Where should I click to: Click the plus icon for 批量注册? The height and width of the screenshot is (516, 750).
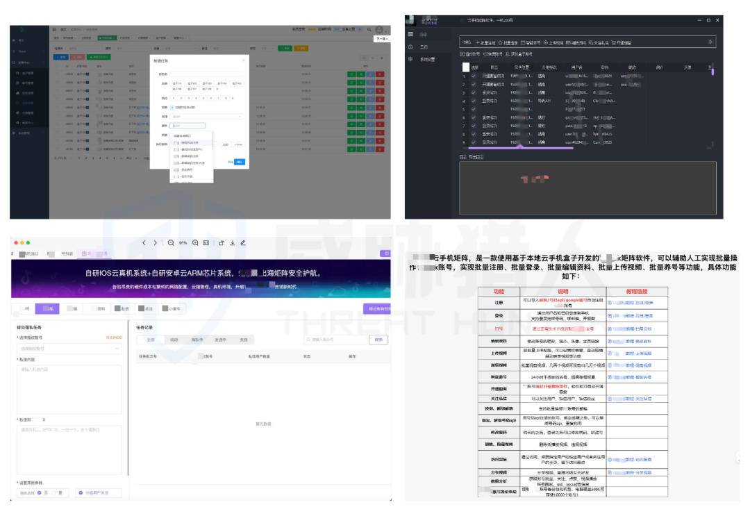477,42
